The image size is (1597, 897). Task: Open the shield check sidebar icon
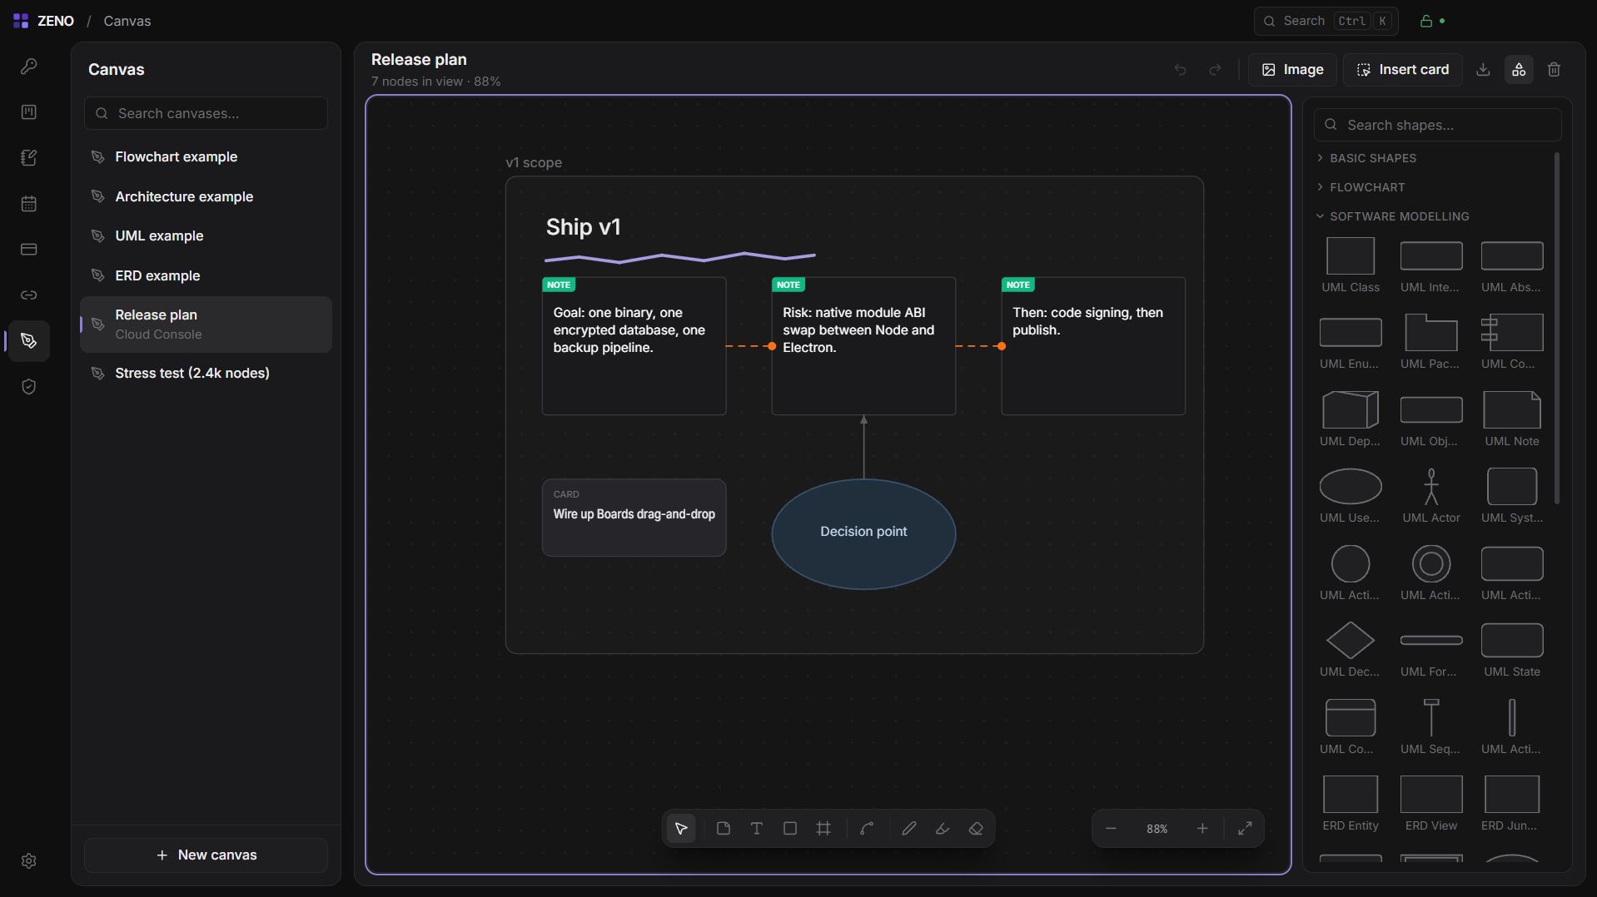point(29,387)
